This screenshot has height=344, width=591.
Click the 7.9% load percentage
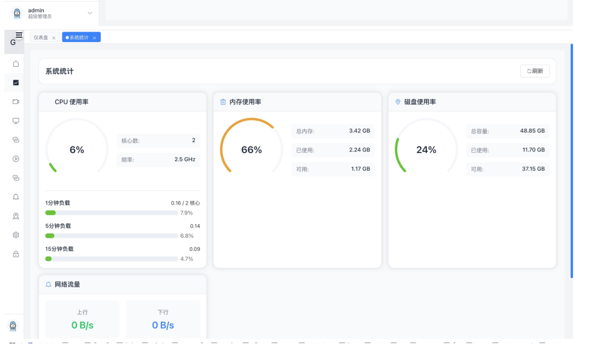187,213
